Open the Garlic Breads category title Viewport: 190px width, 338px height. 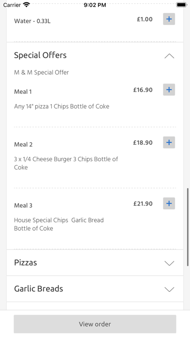point(38,288)
